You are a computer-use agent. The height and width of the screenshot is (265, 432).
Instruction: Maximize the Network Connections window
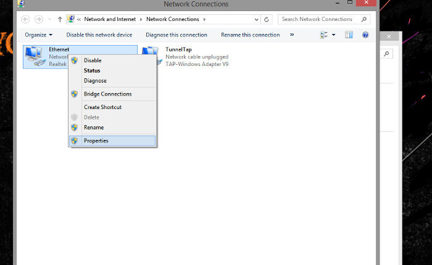(x=350, y=2)
